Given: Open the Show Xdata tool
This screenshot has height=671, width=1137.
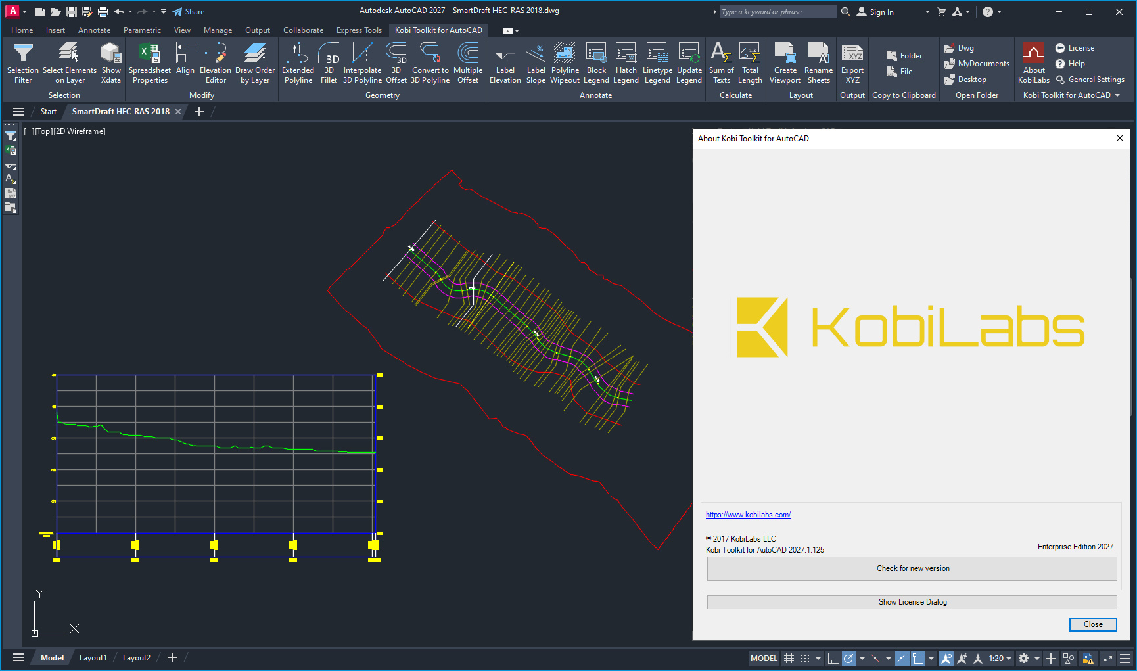Looking at the screenshot, I should point(111,63).
